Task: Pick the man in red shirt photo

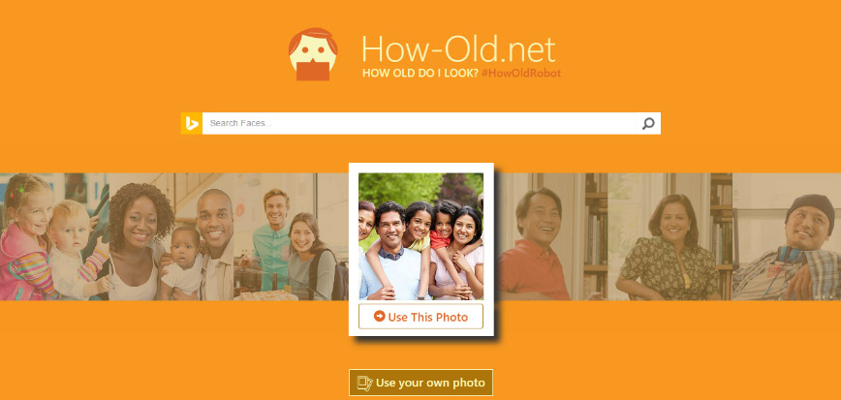Action: click(x=552, y=236)
